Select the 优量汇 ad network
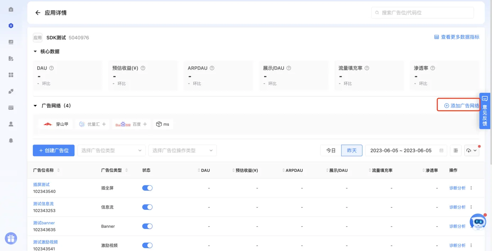492x251 pixels. pyautogui.click(x=92, y=124)
